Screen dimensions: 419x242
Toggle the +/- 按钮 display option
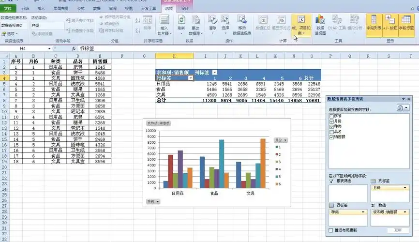(390, 26)
